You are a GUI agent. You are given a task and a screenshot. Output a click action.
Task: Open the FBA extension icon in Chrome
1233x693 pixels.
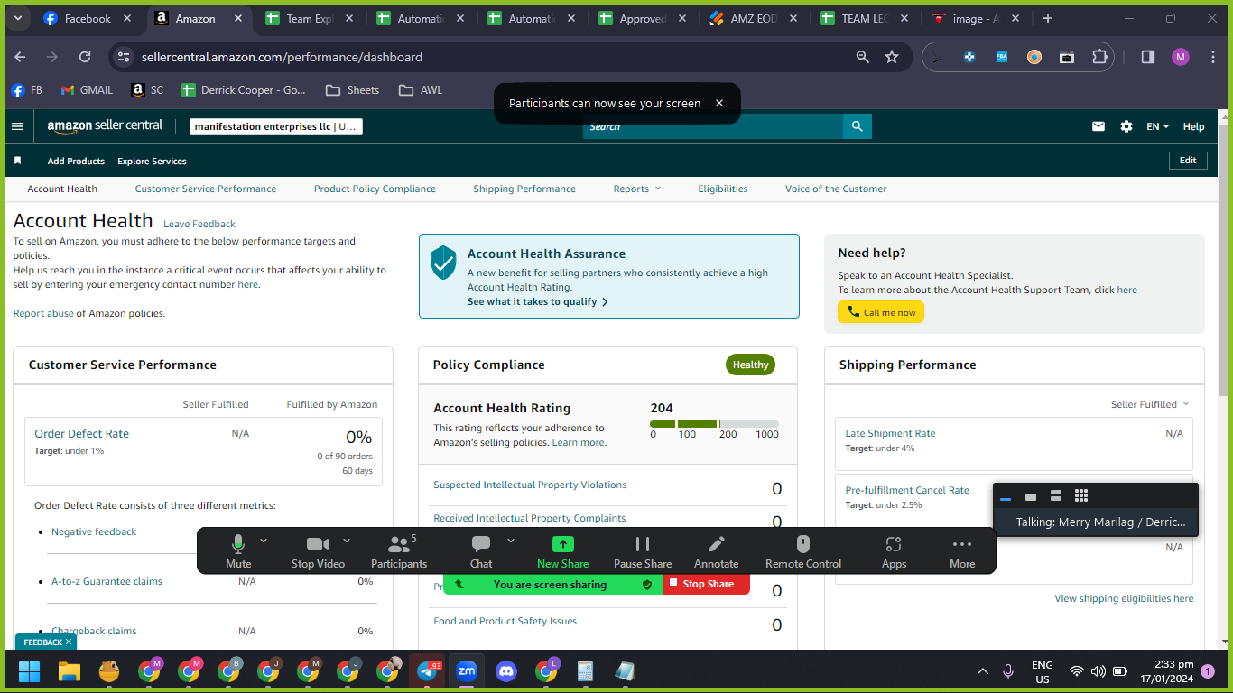click(1002, 57)
